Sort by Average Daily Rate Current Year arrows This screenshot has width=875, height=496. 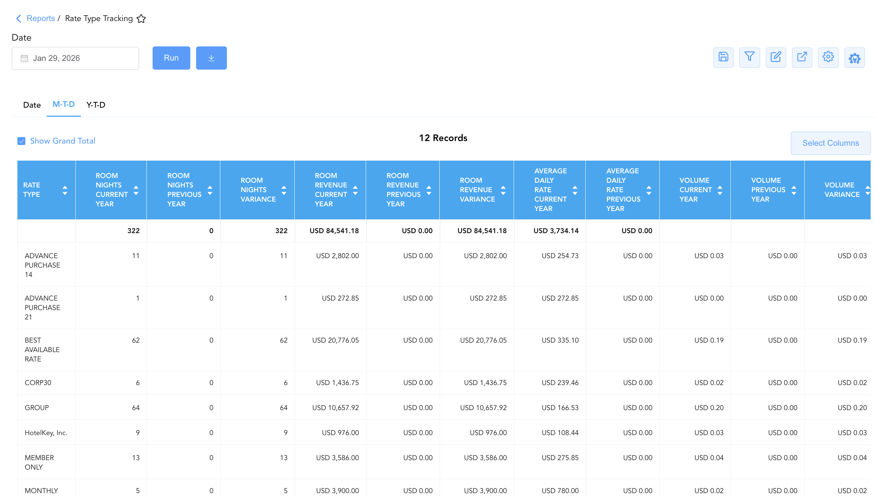pyautogui.click(x=575, y=190)
